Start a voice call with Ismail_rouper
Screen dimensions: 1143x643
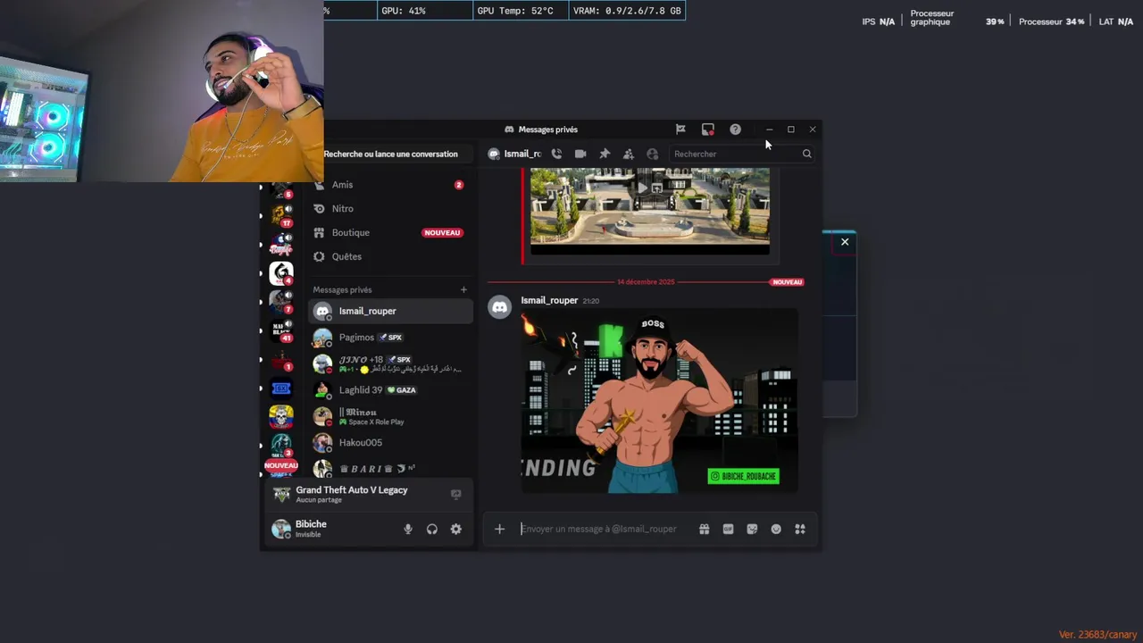click(556, 154)
